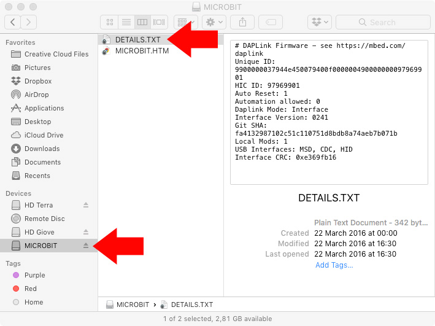The width and height of the screenshot is (435, 326).
Task: Click the Edit Tags toolbar button
Action: point(270,22)
